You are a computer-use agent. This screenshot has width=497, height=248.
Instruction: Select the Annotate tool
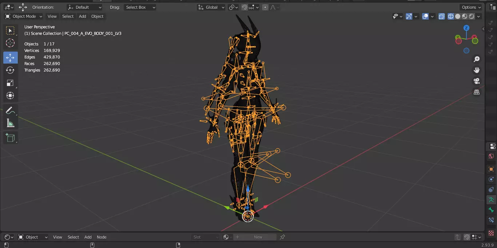coord(10,110)
